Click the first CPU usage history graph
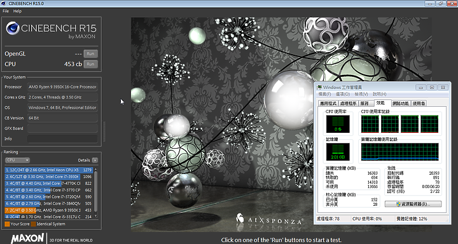458x244 pixels. [370, 124]
